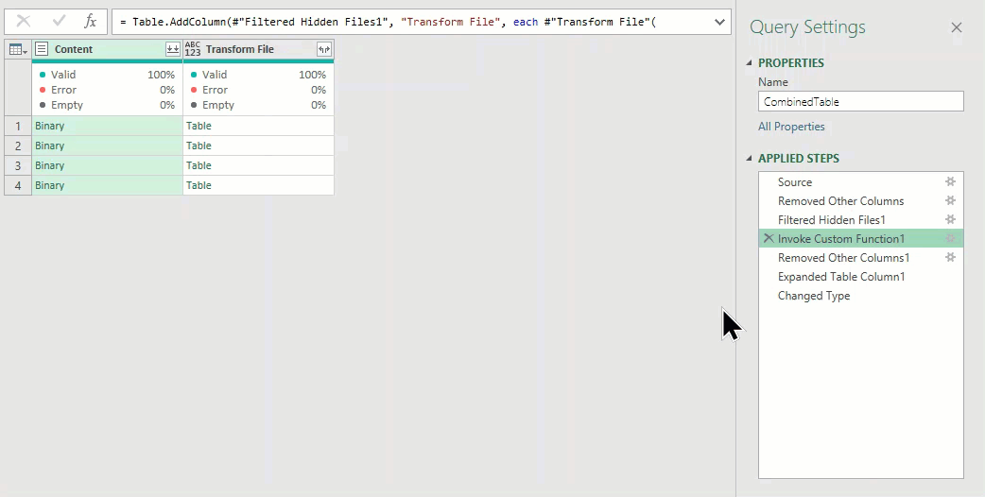Click the fx function icon in formula bar

[x=90, y=21]
